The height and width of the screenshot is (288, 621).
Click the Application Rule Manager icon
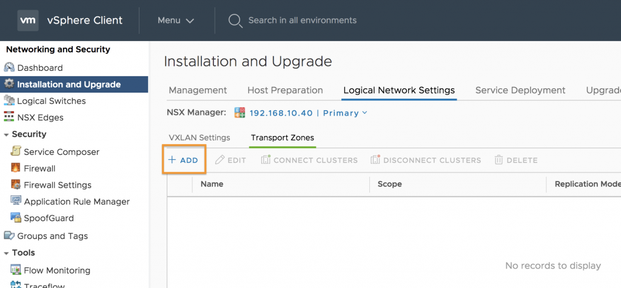coord(15,201)
